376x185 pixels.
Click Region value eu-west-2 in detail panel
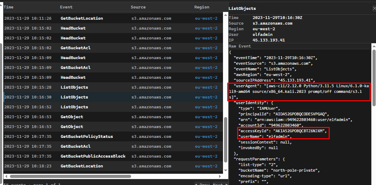point(264,29)
